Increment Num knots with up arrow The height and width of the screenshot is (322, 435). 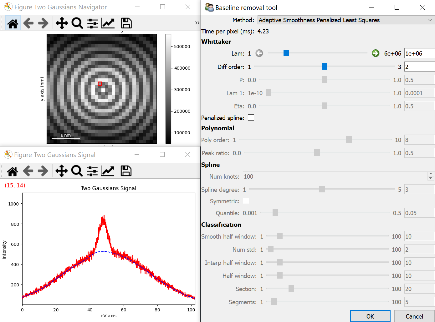[431, 174]
